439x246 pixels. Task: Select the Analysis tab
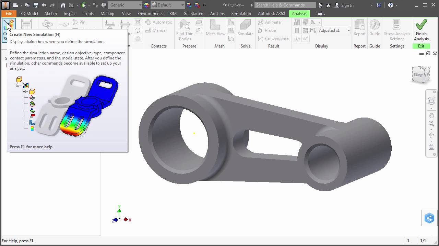[x=299, y=14]
